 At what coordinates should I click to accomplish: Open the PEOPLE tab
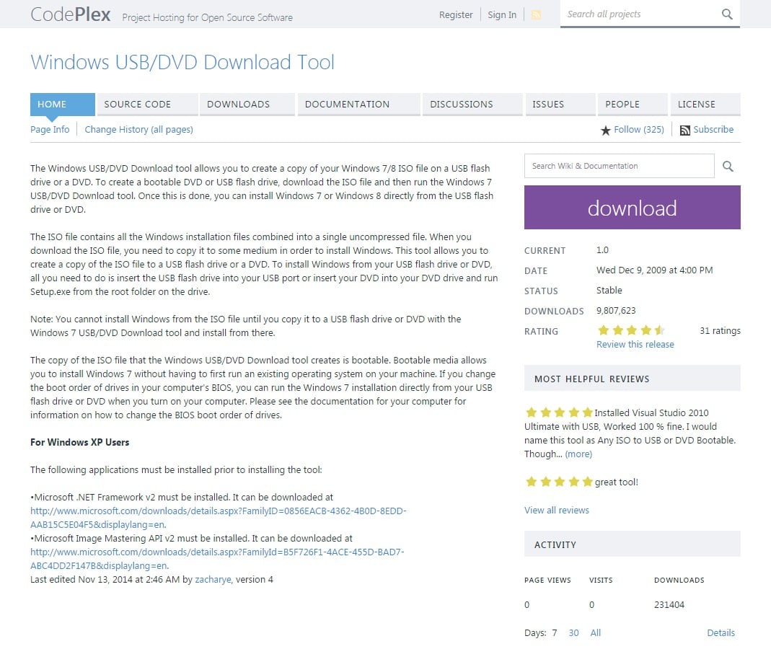(633, 104)
